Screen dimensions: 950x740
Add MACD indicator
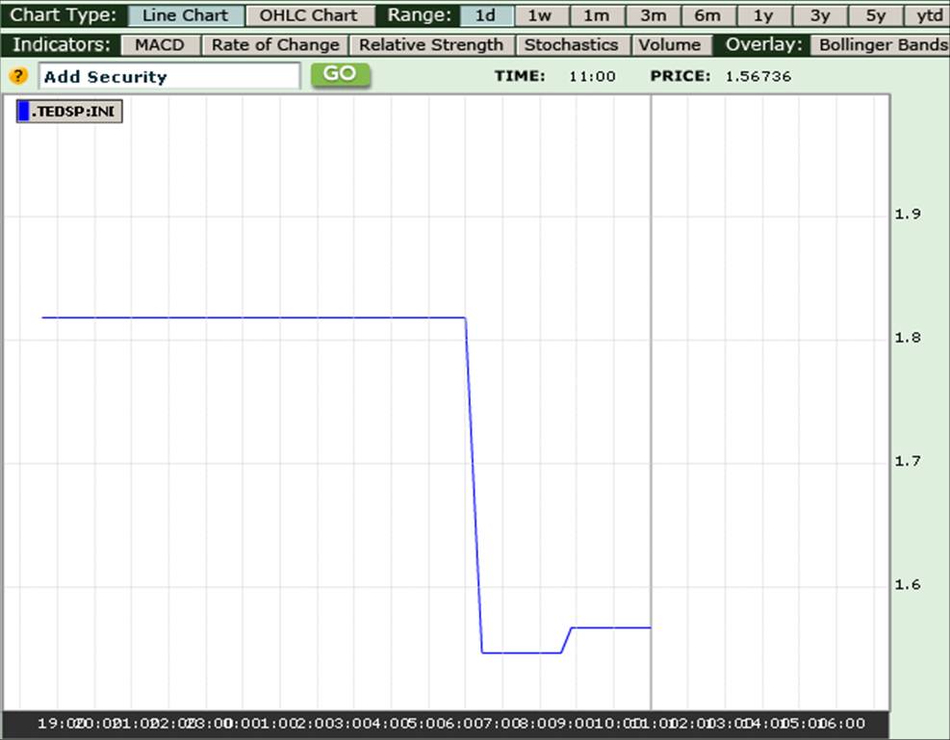click(160, 45)
